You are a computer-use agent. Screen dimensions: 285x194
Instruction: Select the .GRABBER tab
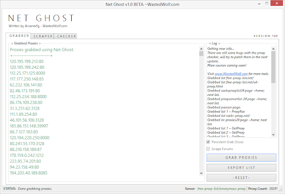coord(18,36)
